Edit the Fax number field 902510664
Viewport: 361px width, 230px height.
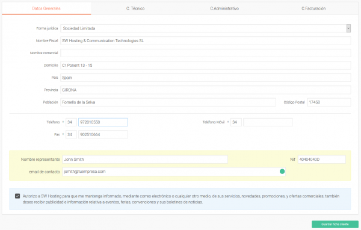(x=103, y=135)
